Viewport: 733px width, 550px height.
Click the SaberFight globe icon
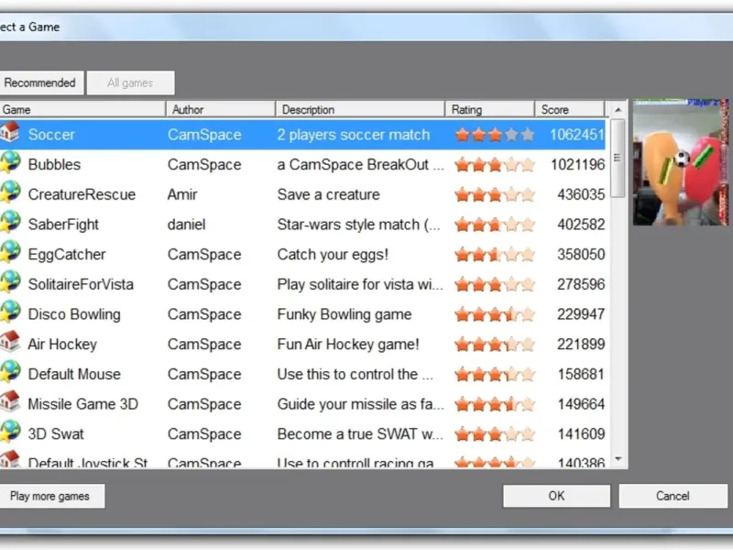[10, 223]
